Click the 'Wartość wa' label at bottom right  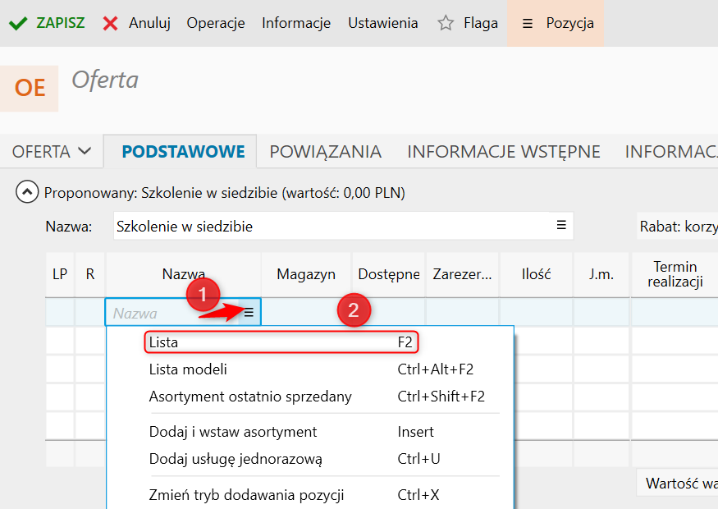pyautogui.click(x=682, y=484)
